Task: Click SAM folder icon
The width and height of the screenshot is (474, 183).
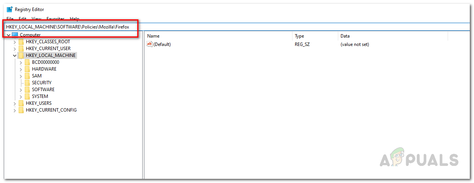Action: pyautogui.click(x=27, y=76)
